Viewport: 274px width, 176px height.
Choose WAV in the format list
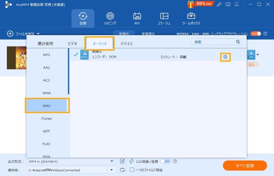pos(47,106)
